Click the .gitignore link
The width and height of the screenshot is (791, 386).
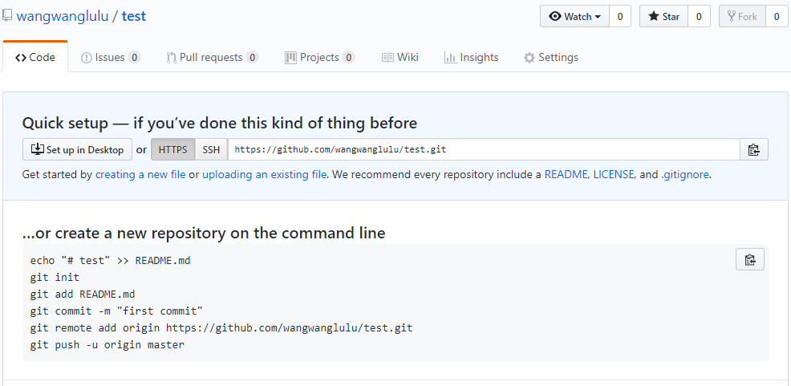tap(684, 174)
